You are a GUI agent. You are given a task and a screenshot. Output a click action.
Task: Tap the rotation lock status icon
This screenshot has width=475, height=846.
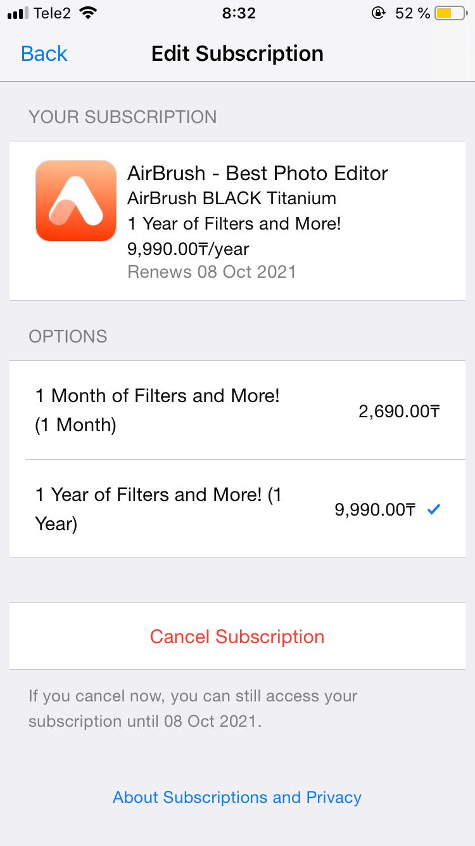(x=379, y=13)
